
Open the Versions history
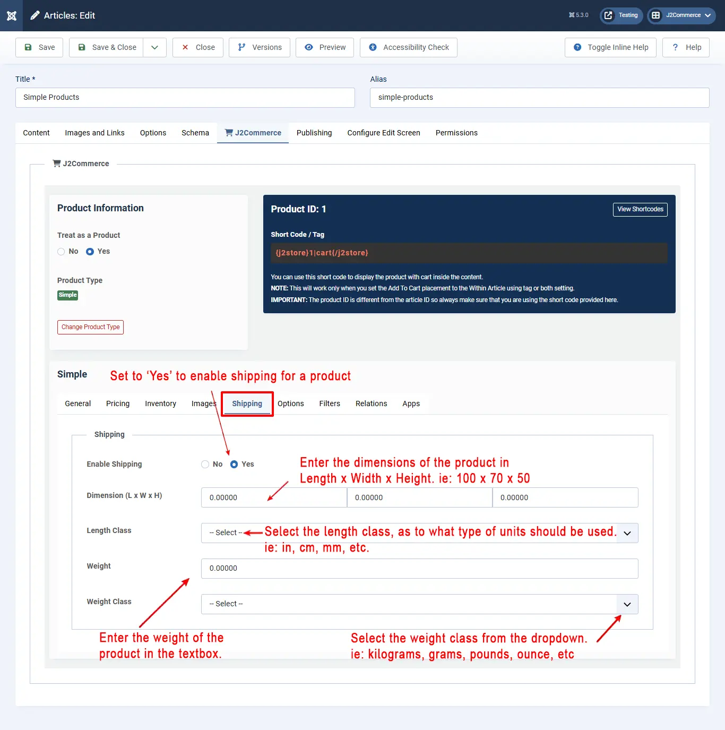260,47
